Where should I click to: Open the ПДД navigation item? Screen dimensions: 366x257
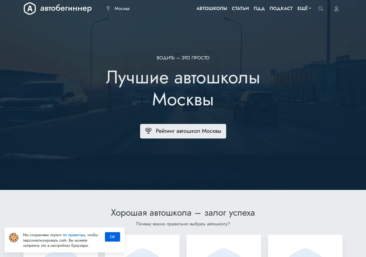259,9
